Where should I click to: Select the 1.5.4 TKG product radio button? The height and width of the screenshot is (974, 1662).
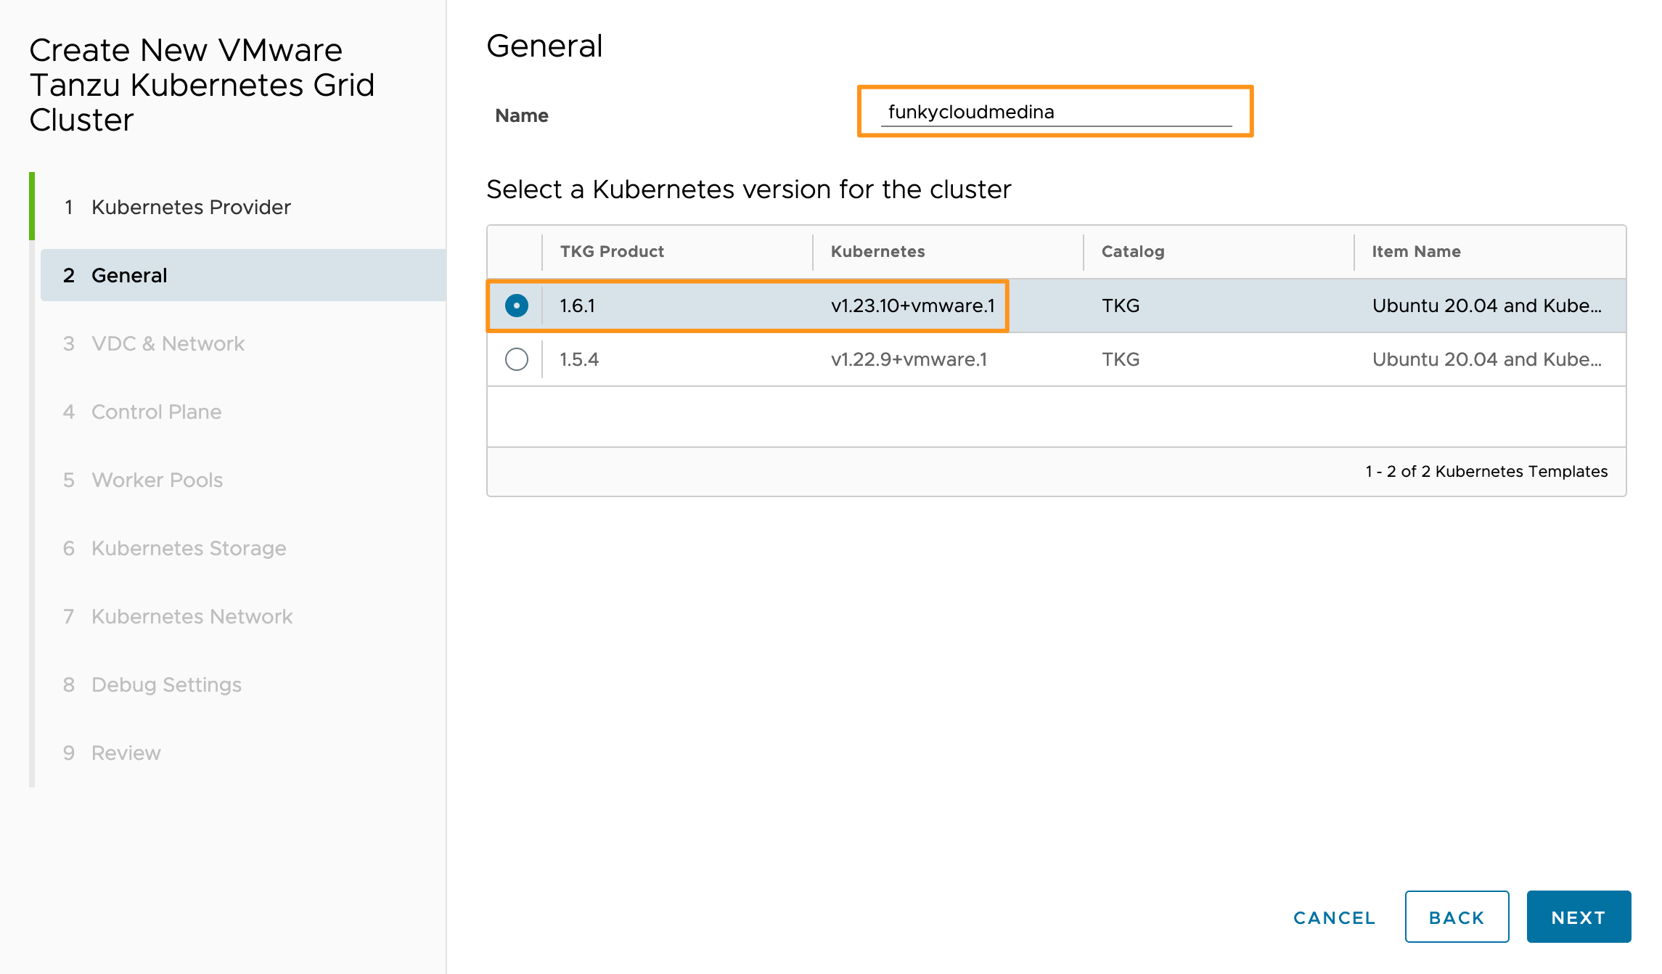516,359
